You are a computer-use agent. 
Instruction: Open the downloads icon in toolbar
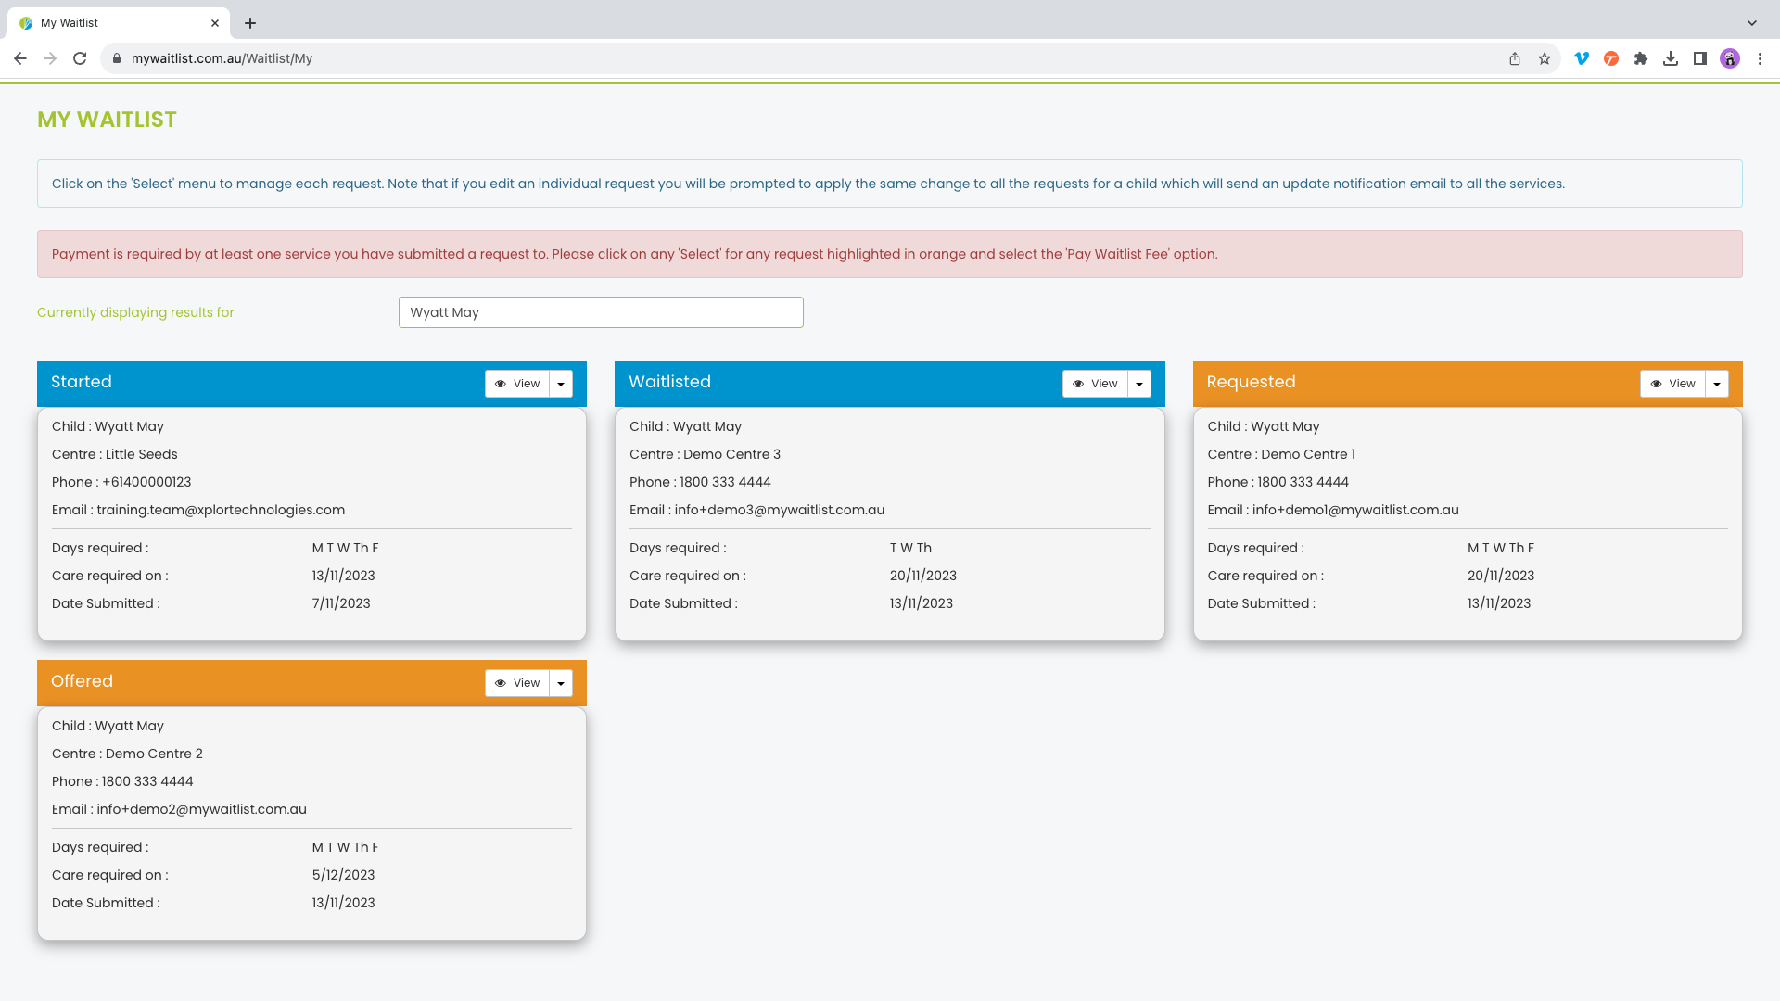(1671, 58)
